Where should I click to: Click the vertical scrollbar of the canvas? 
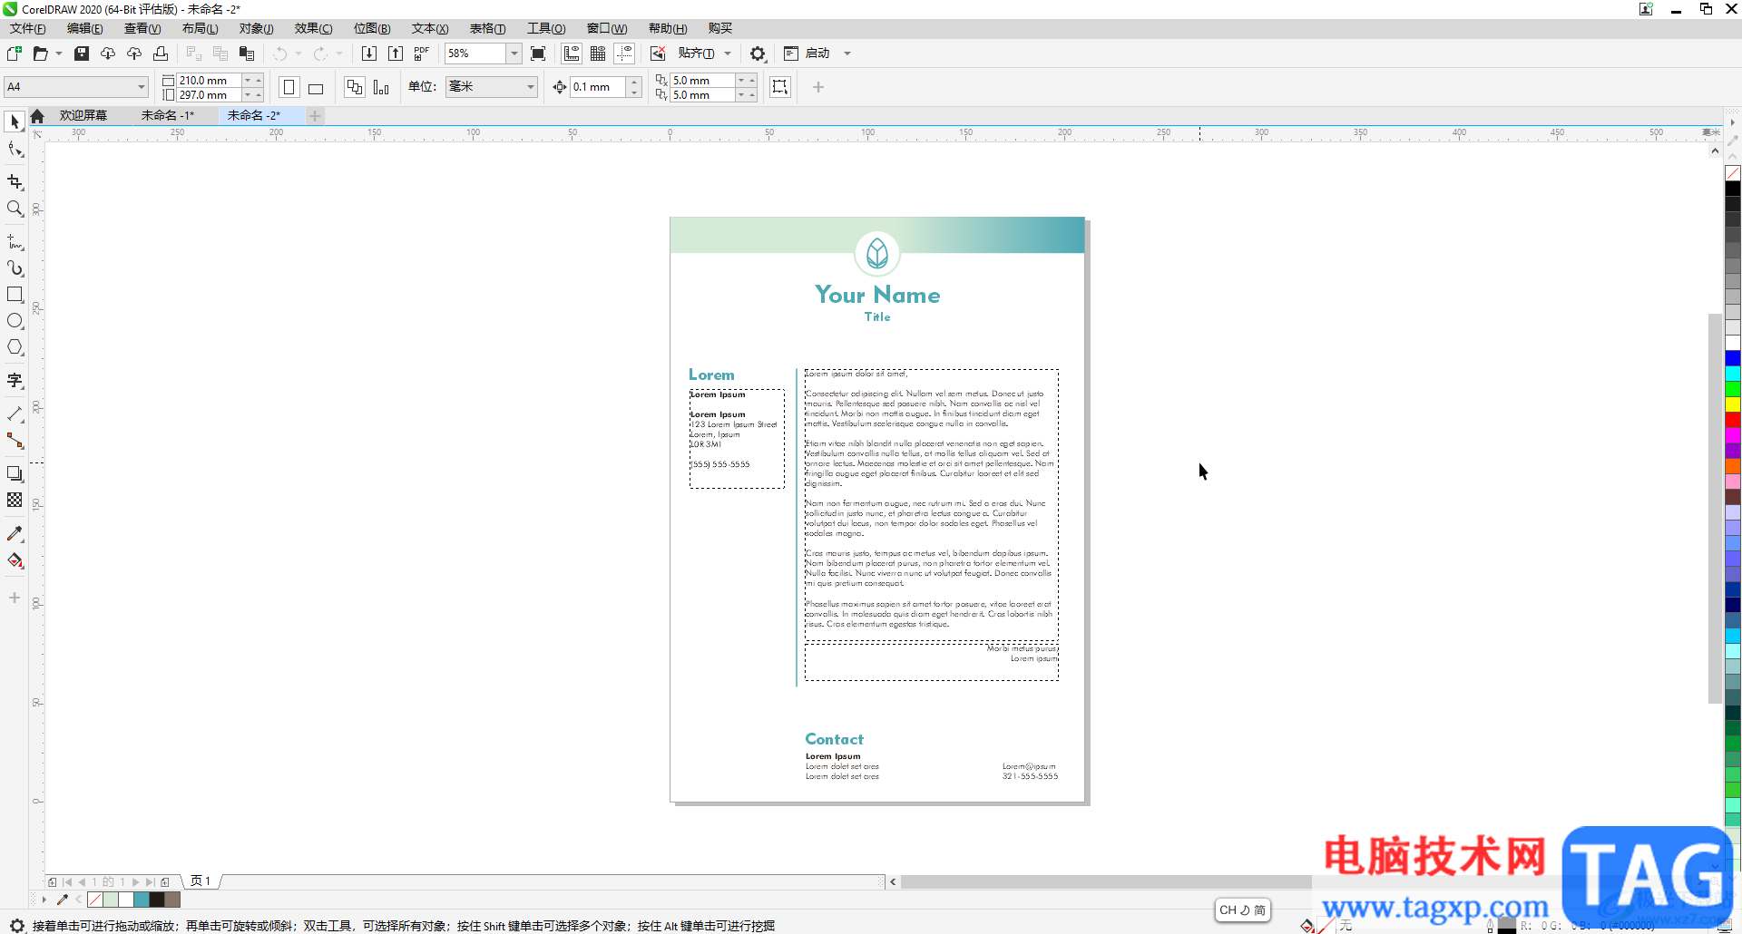coord(1715,508)
